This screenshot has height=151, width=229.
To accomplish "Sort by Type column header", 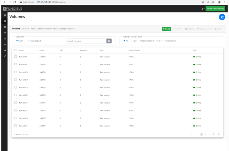I will pos(102,50).
